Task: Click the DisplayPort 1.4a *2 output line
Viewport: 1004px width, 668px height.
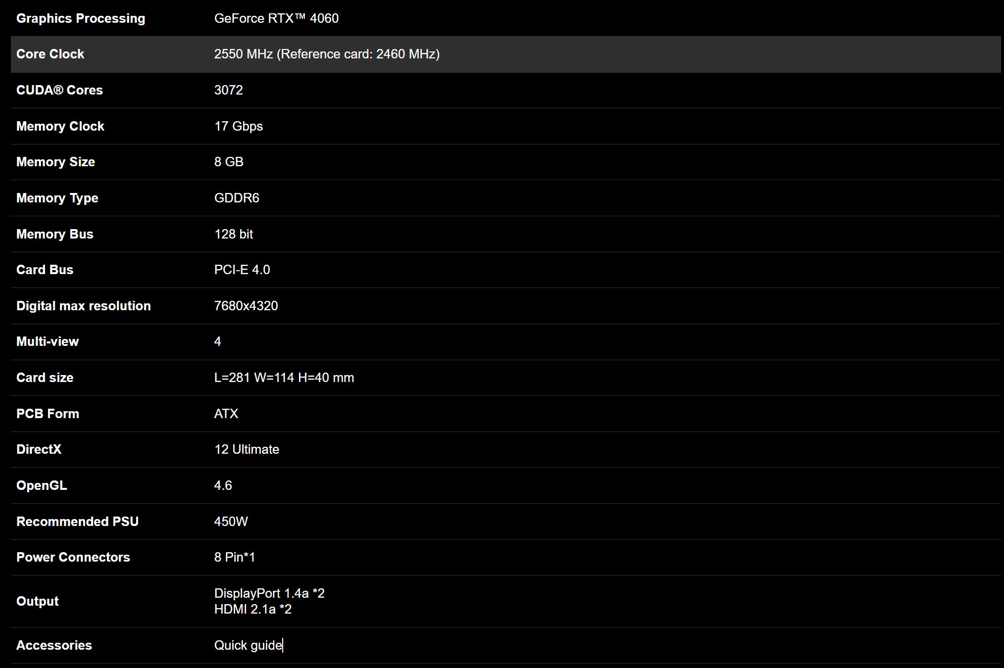Action: coord(269,593)
